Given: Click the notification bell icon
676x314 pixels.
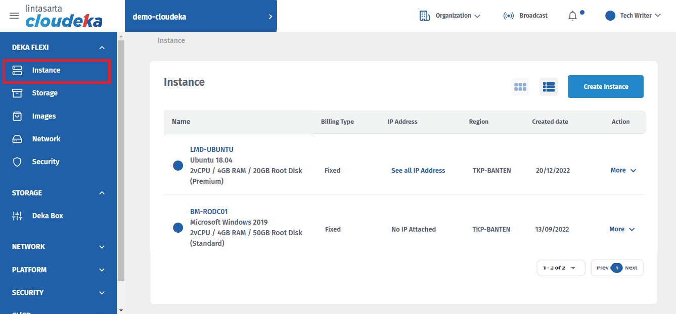Looking at the screenshot, I should tap(572, 16).
